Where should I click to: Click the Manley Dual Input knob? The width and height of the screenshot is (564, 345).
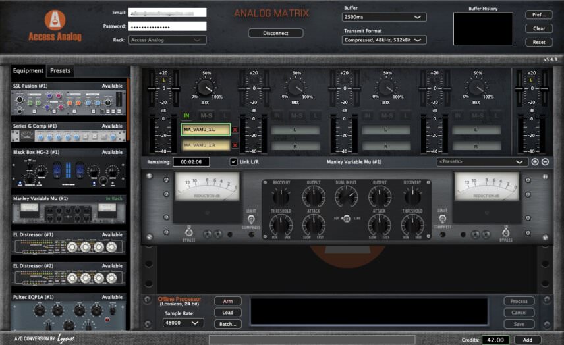(346, 197)
